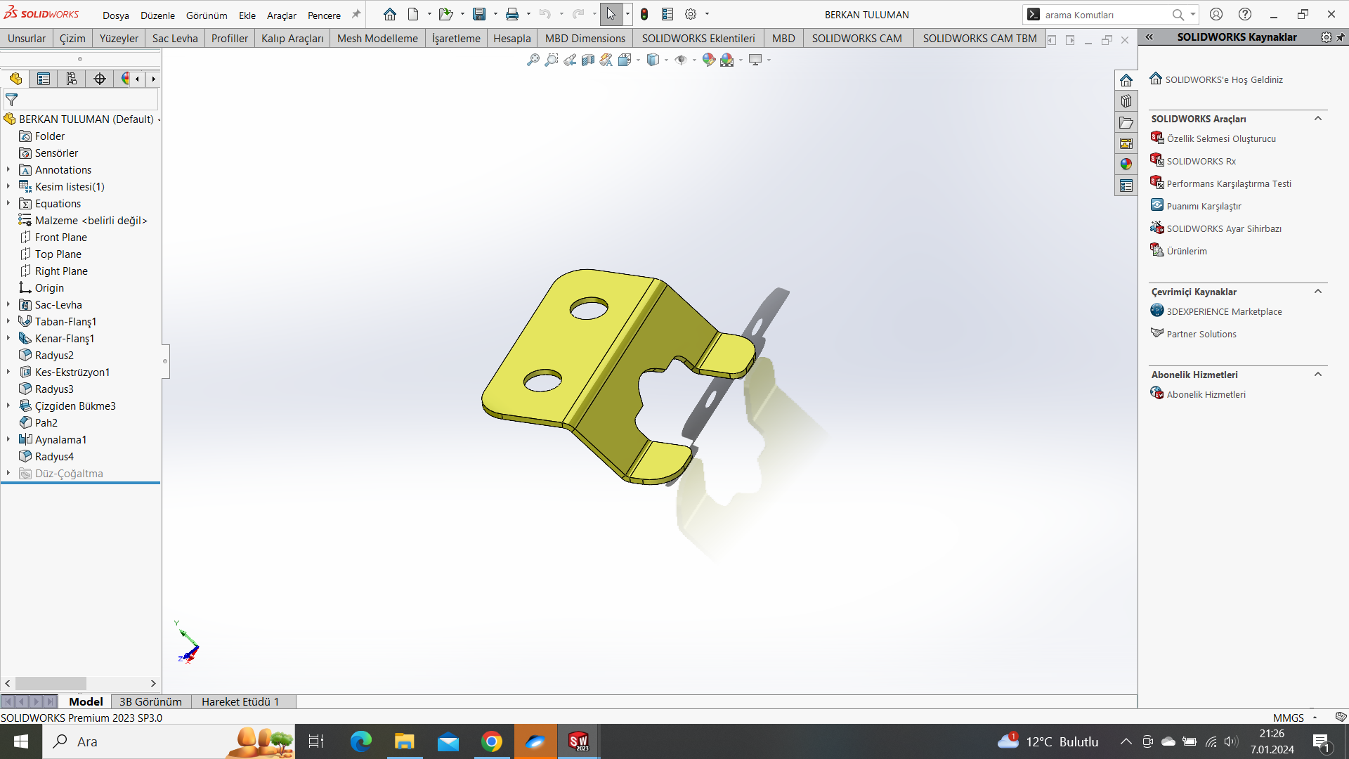Toggle the menu bar pin icon

tap(356, 14)
